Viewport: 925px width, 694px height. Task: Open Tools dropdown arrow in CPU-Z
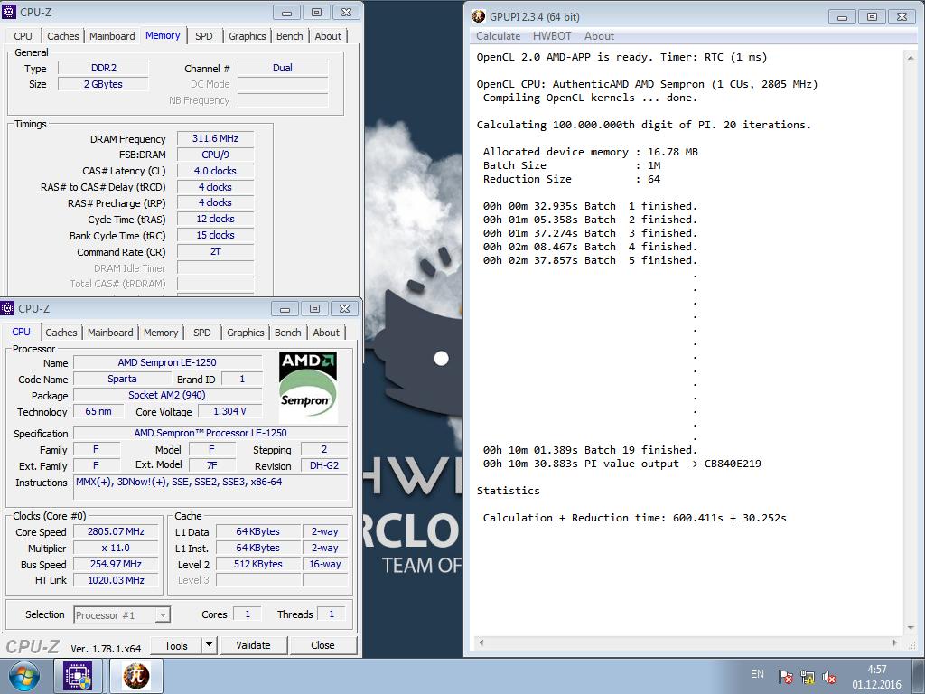pos(209,645)
